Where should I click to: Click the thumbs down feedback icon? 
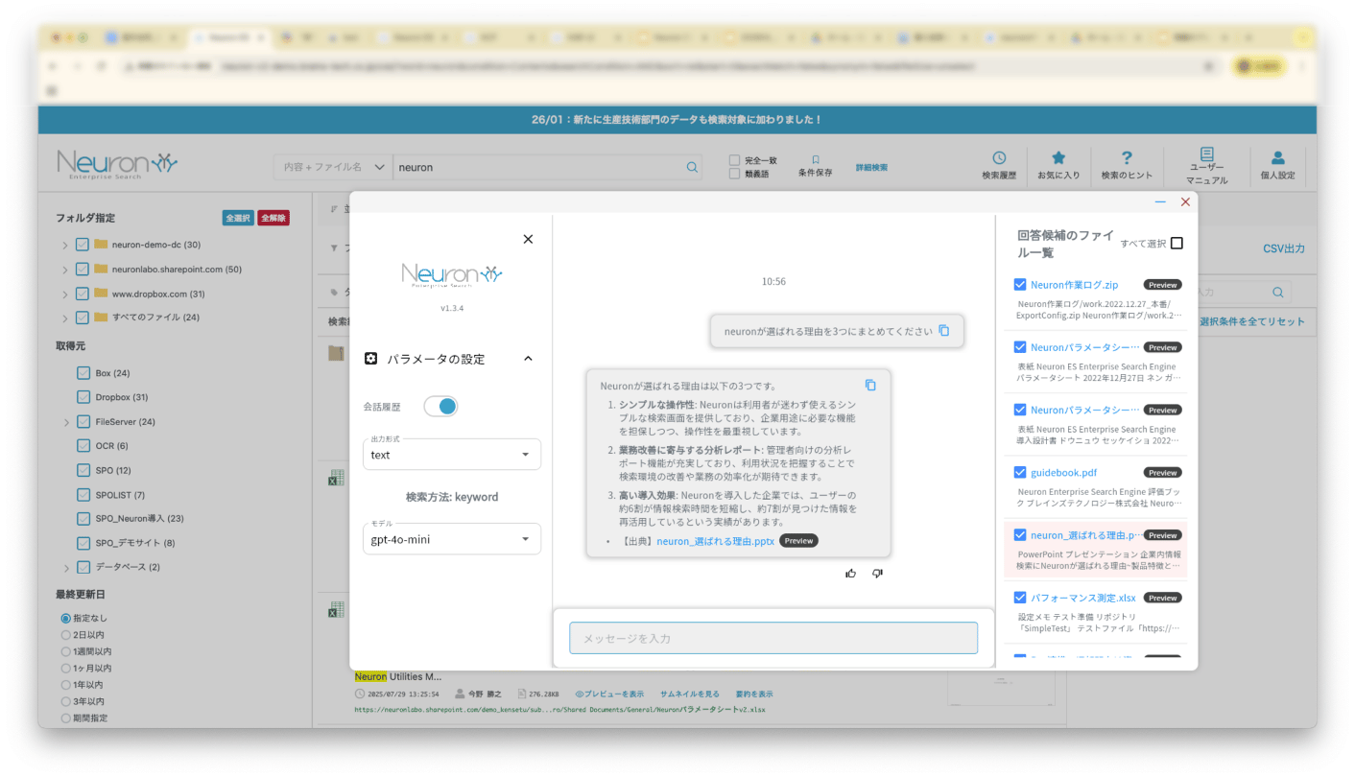pyautogui.click(x=877, y=574)
